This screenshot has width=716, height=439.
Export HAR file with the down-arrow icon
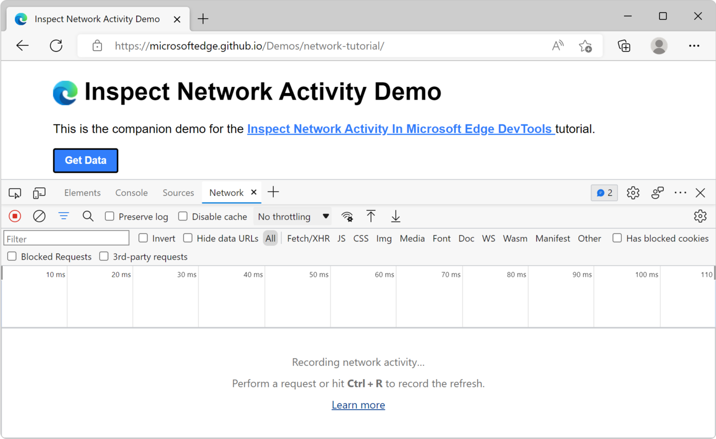pyautogui.click(x=395, y=216)
